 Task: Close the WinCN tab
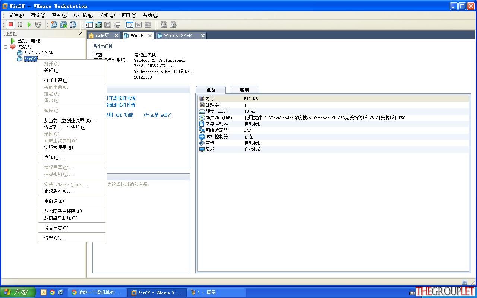pyautogui.click(x=150, y=35)
